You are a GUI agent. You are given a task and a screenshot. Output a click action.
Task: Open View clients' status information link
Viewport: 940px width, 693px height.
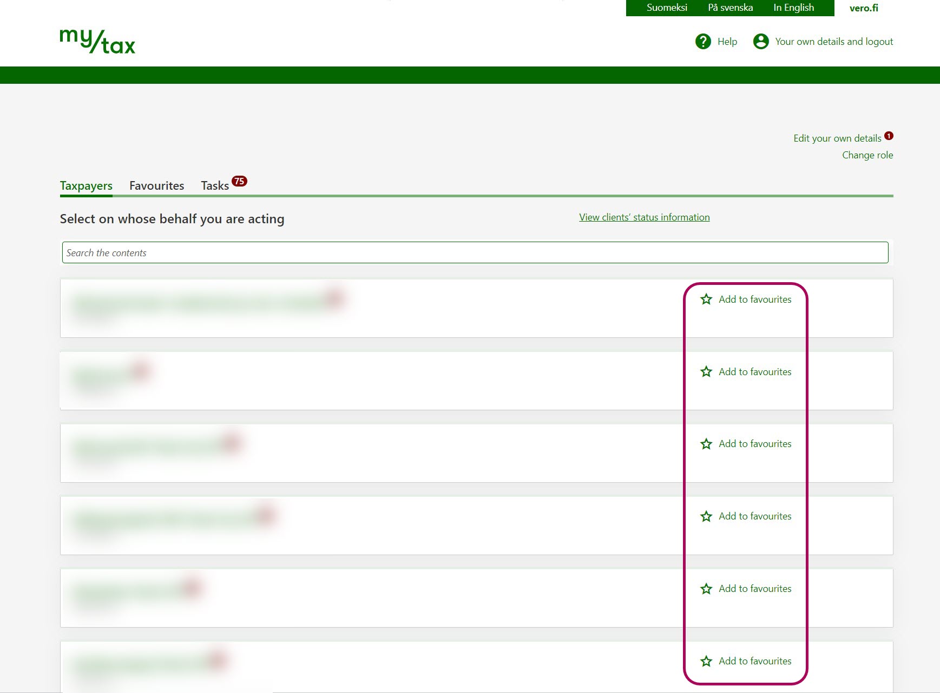point(644,217)
